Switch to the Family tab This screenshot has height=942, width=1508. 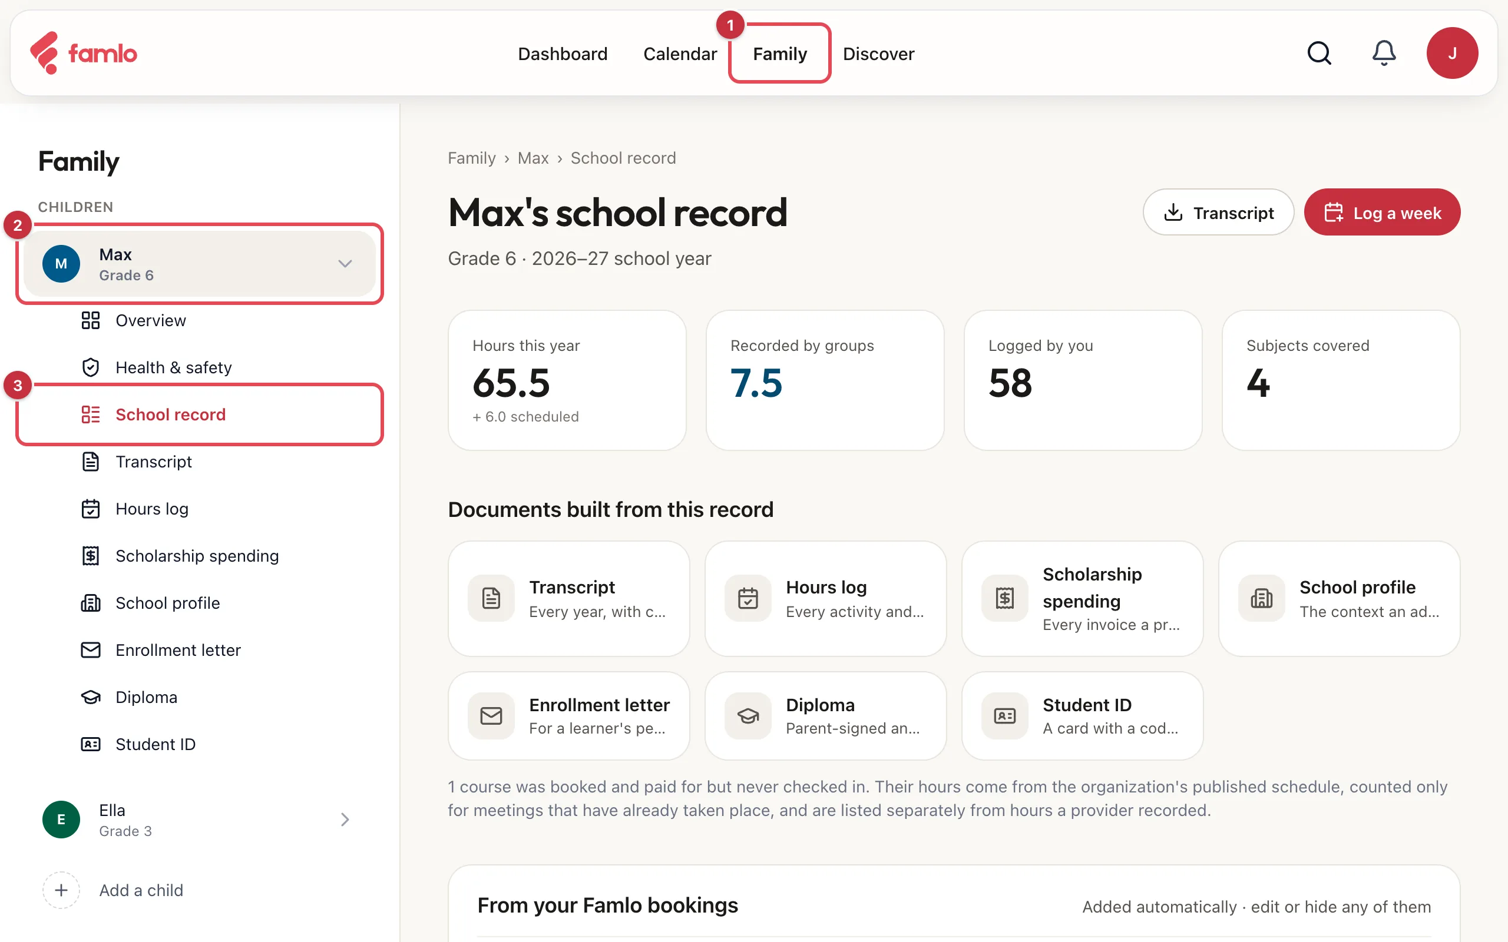(x=779, y=54)
